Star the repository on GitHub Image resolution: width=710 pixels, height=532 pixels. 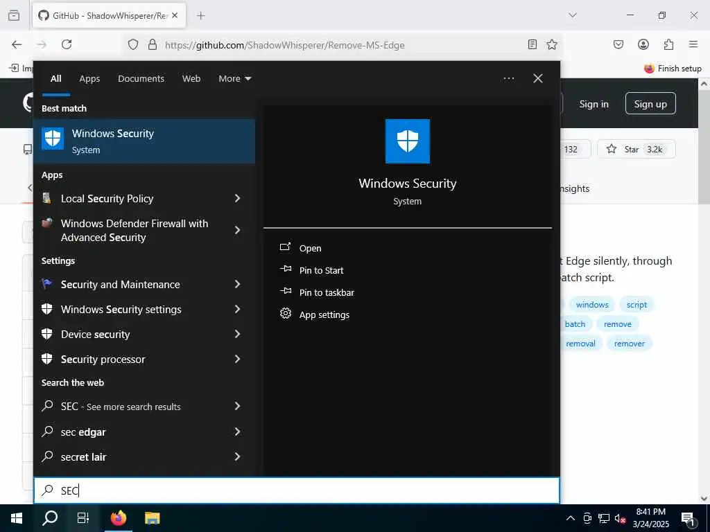pos(637,150)
